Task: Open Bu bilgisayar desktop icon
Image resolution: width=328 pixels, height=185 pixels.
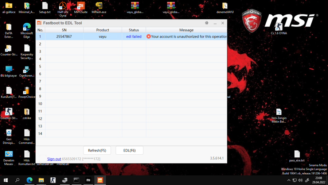Action: (x=9, y=71)
